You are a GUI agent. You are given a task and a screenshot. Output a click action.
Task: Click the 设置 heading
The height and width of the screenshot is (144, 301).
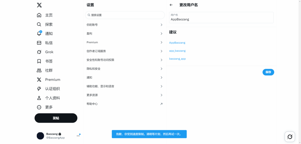[x=90, y=5]
